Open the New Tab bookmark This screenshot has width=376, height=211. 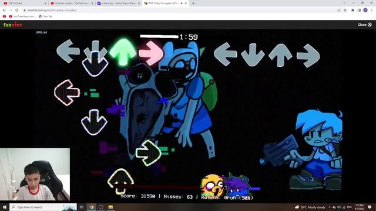pyautogui.click(x=46, y=16)
